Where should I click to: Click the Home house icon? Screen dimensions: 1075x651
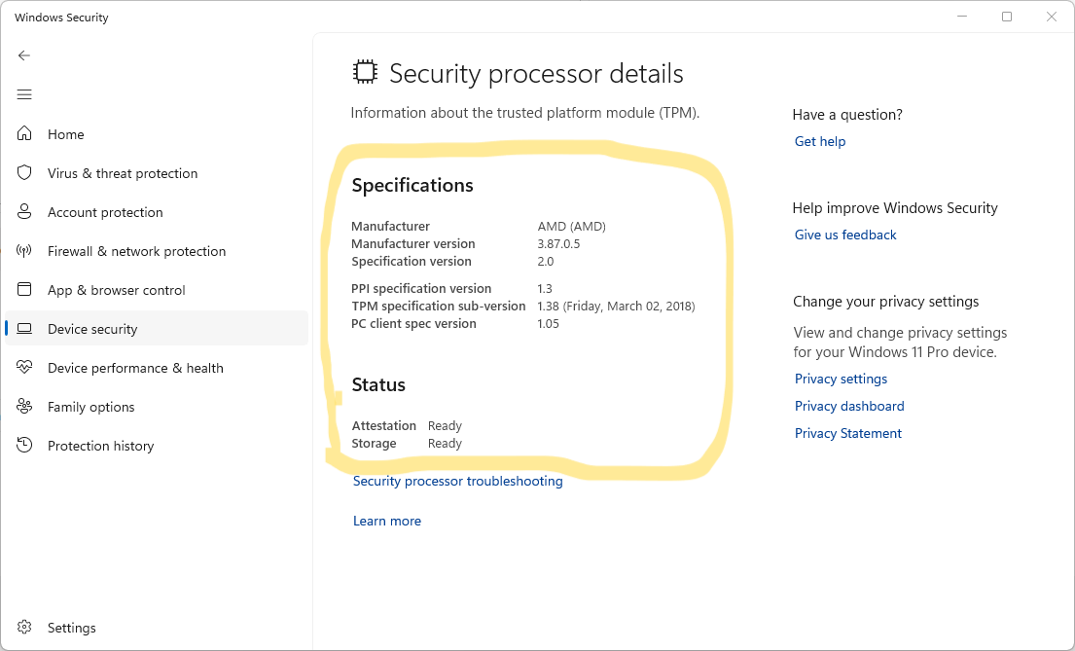(25, 134)
